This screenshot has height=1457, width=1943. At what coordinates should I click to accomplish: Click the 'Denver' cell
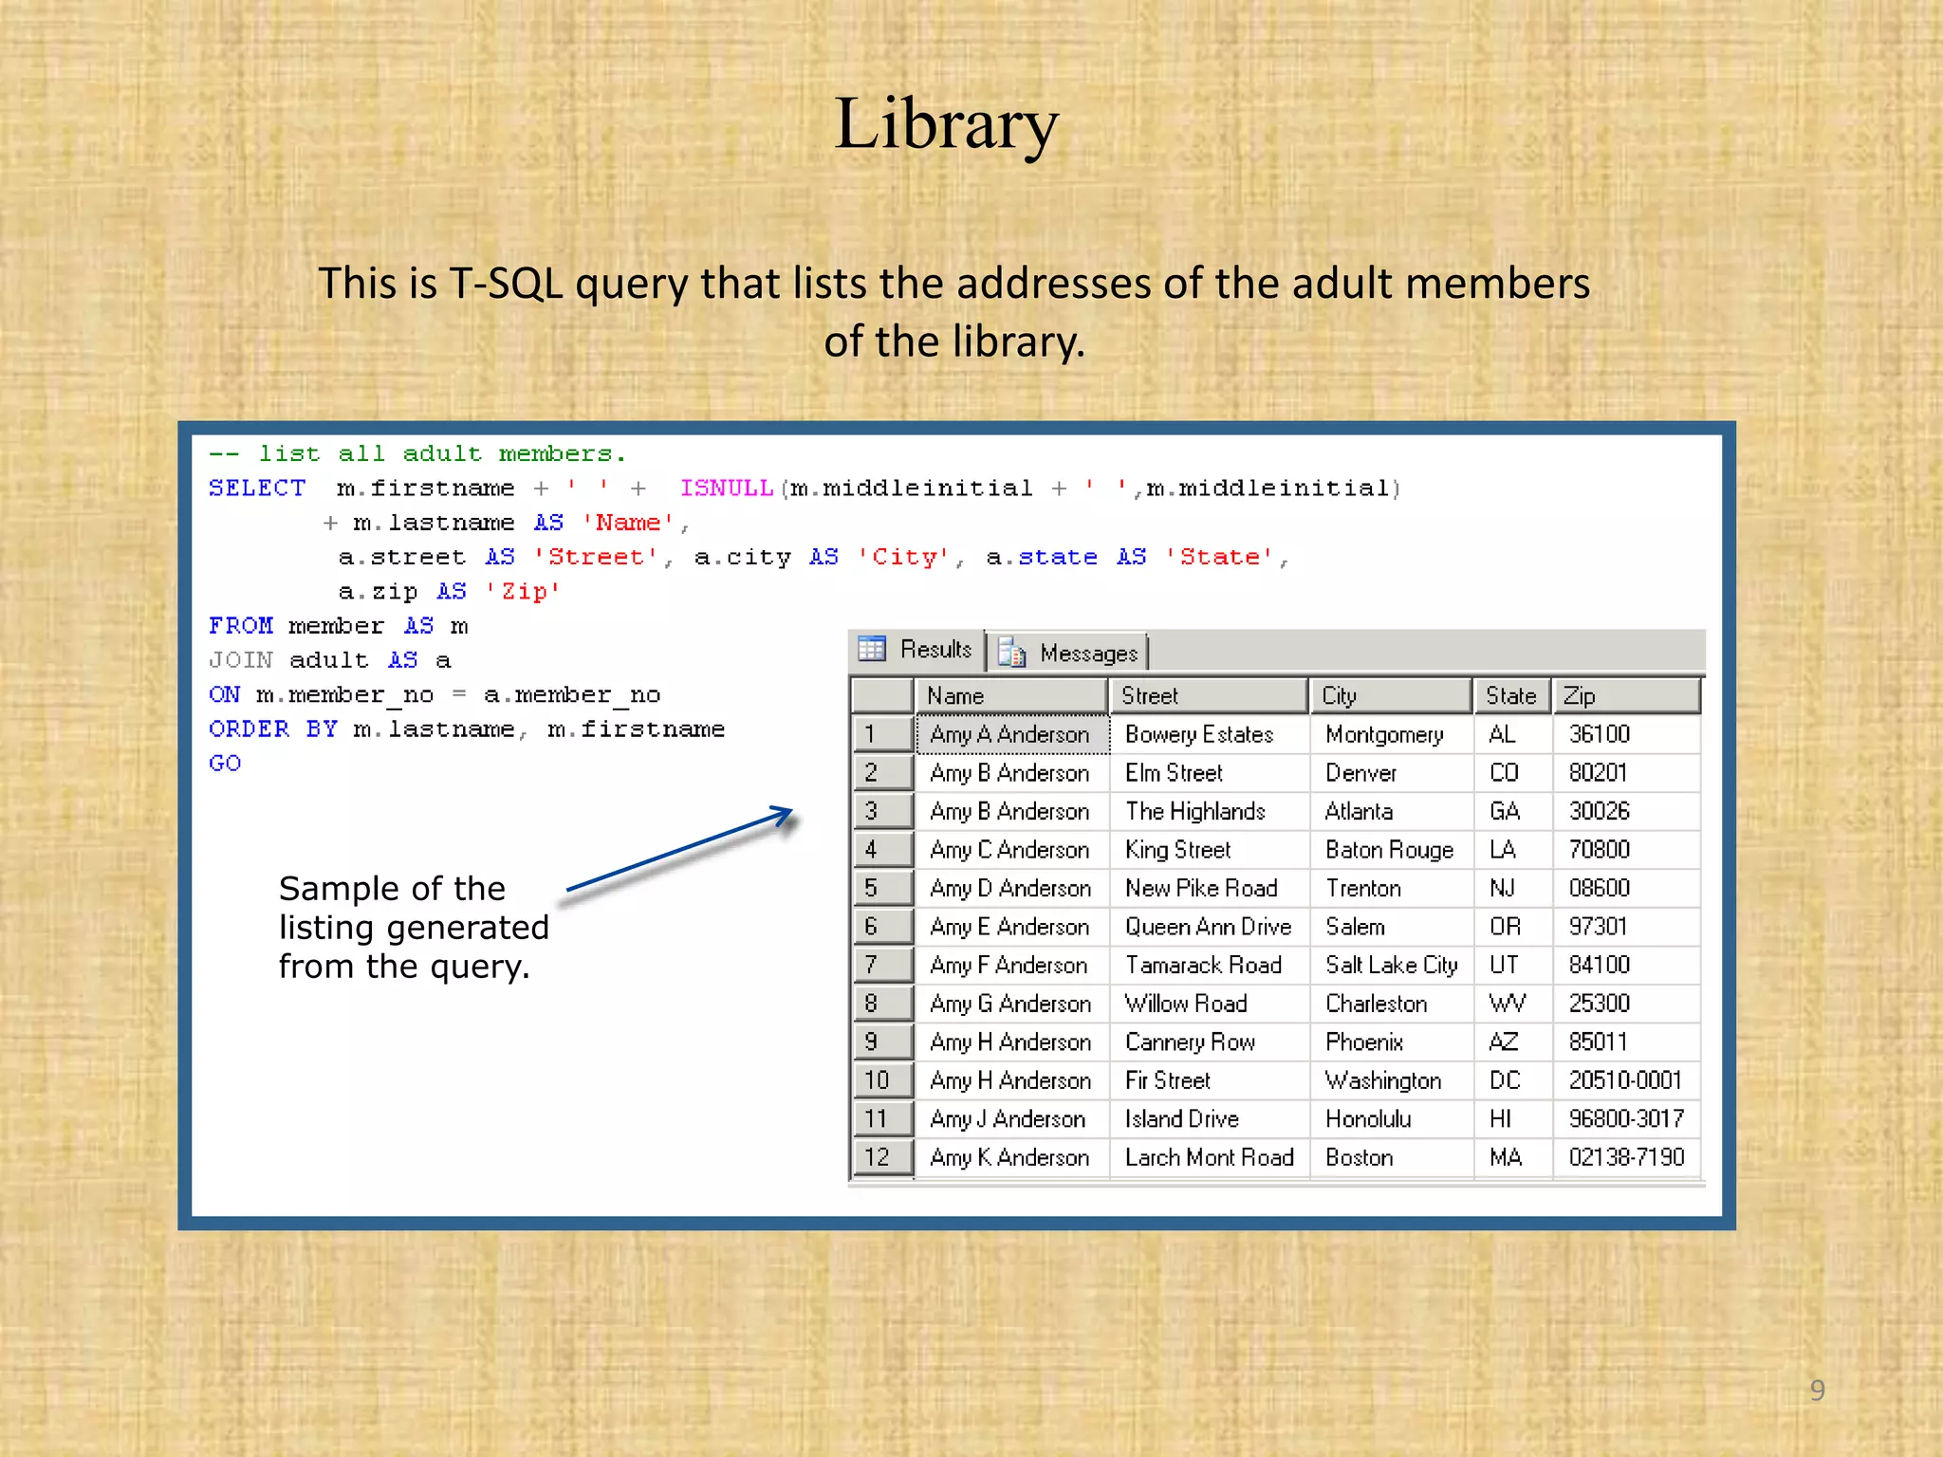(1392, 773)
